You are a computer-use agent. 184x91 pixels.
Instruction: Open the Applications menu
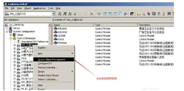[39, 8]
